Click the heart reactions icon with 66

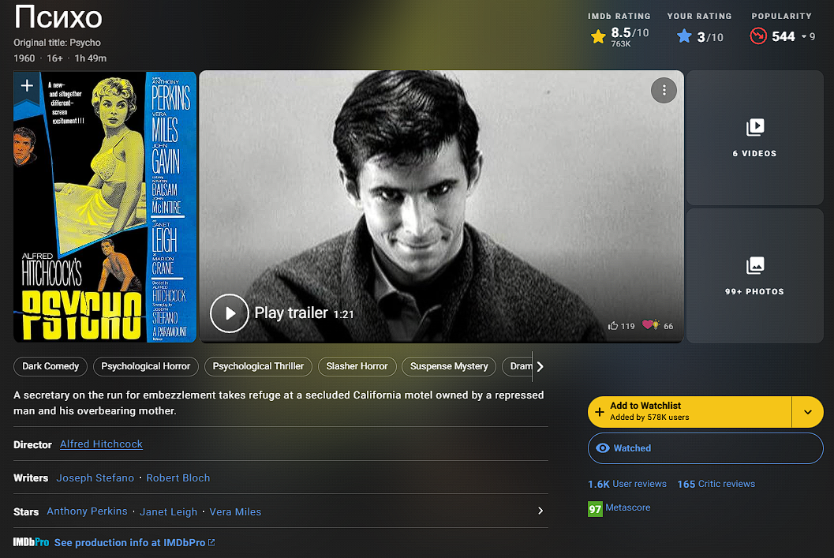pyautogui.click(x=650, y=325)
